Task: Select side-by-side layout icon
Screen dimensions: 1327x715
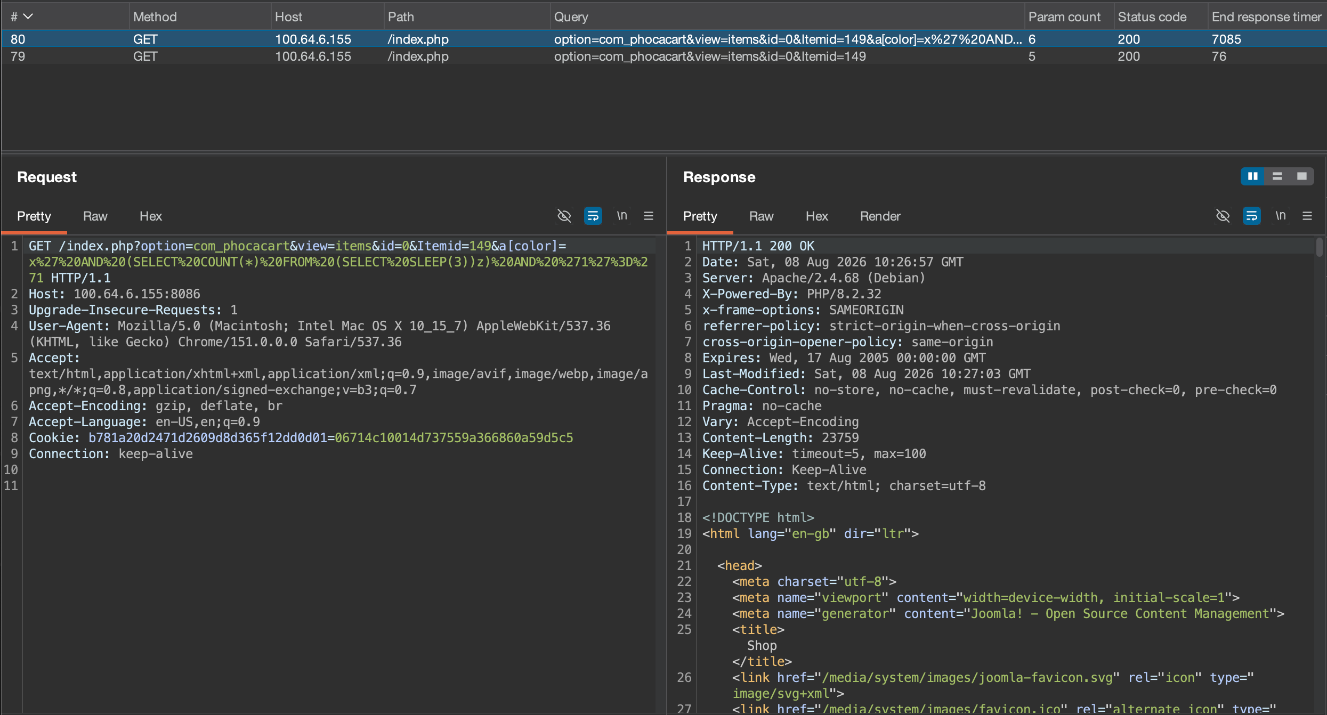Action: click(1253, 176)
